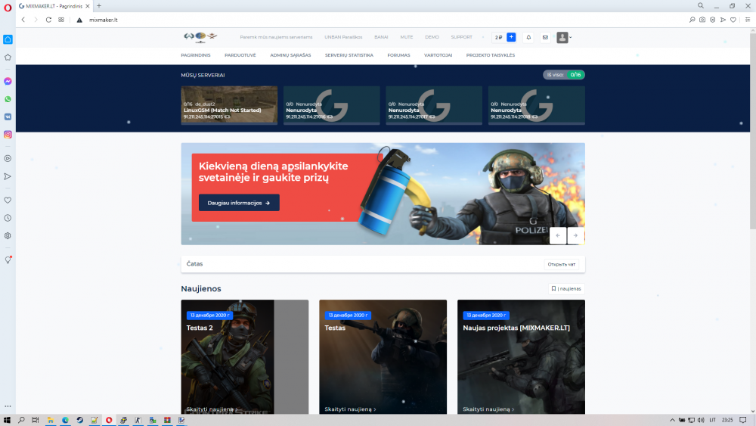Open Testas 2 news card
The width and height of the screenshot is (756, 426).
tap(244, 357)
